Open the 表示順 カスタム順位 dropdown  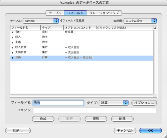coord(140,21)
